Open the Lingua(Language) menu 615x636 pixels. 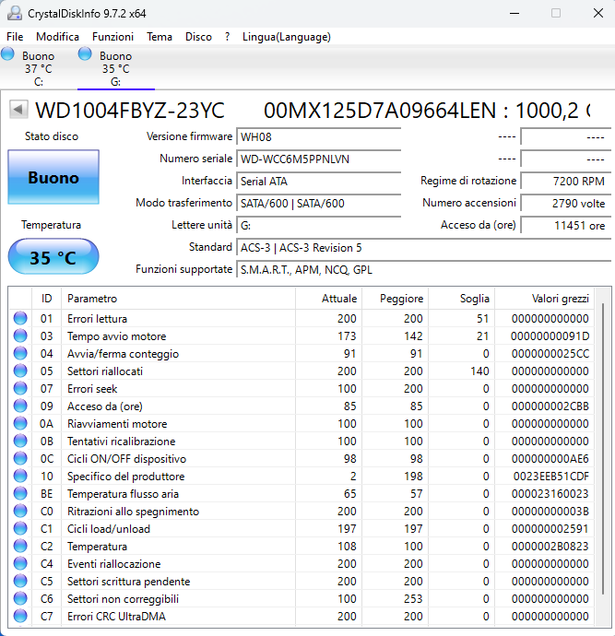[287, 37]
